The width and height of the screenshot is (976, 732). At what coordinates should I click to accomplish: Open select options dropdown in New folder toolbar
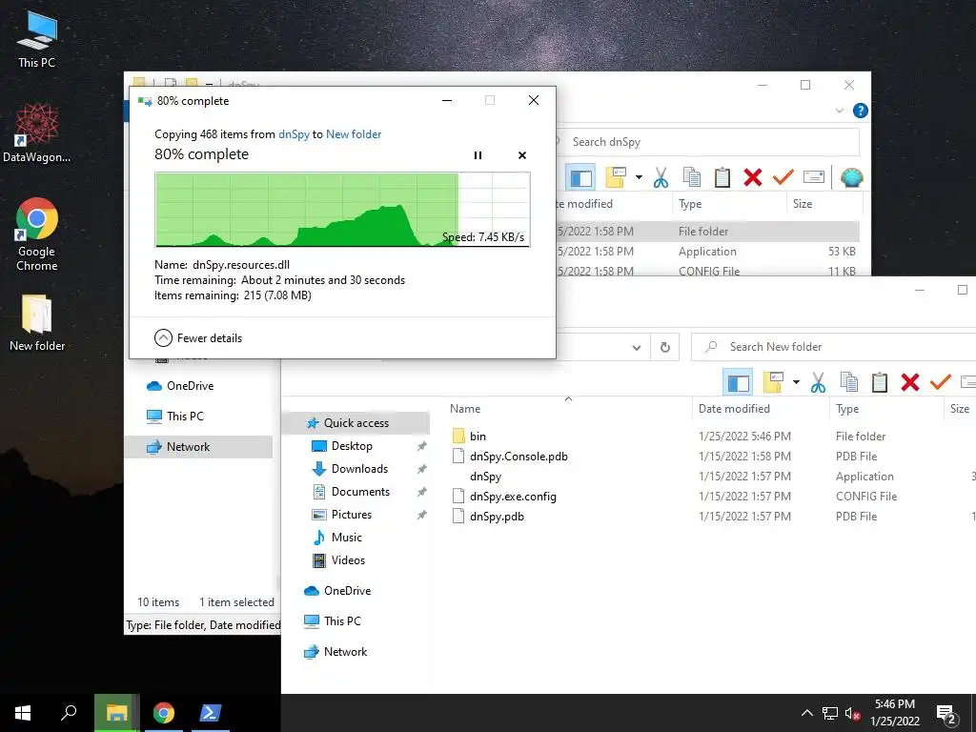796,383
